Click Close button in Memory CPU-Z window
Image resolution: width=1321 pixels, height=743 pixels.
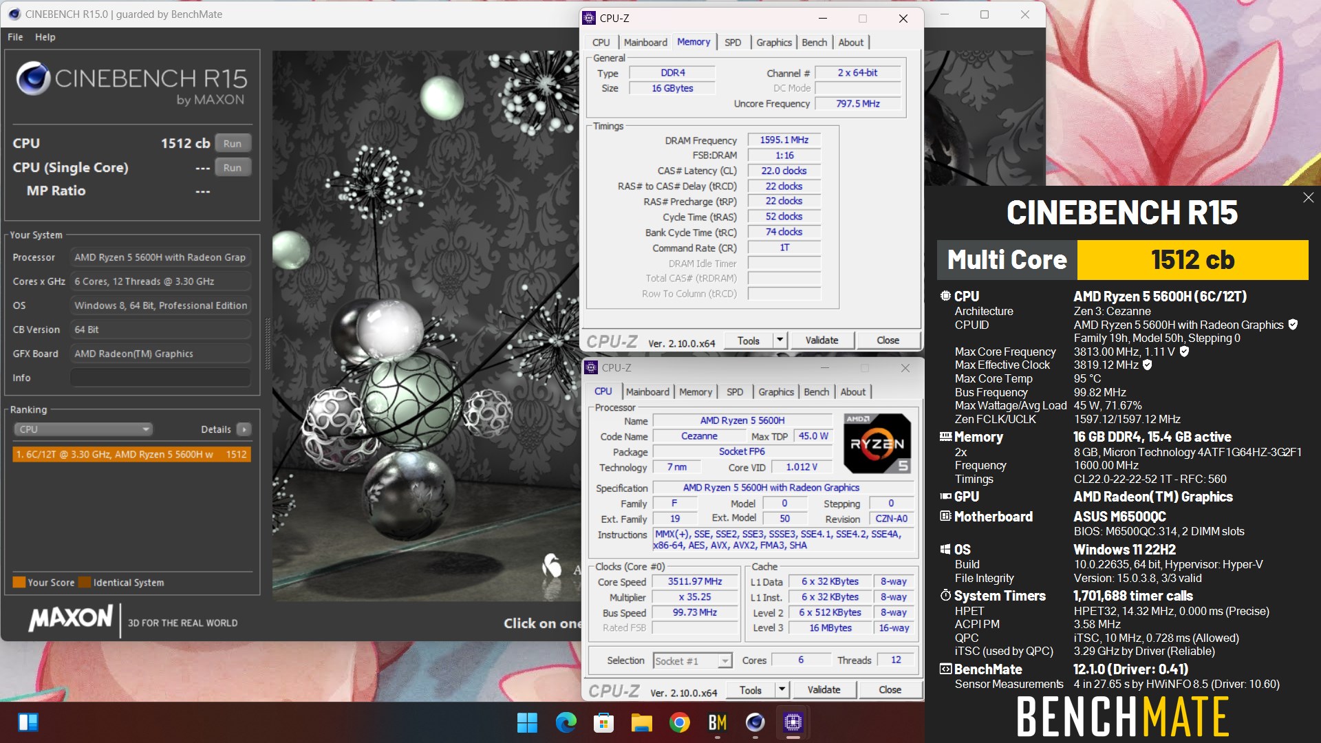pyautogui.click(x=888, y=340)
